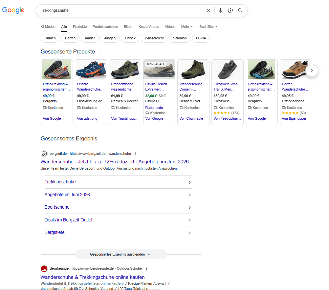The image size is (329, 290).
Task: Open the FitVille 60% Rabatt shoe thumbnail
Action: click(x=159, y=70)
